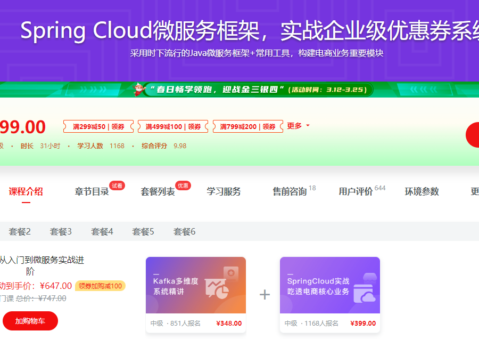Switch to the 环境参数 tab
Screen dimensions: 479x339
click(420, 191)
